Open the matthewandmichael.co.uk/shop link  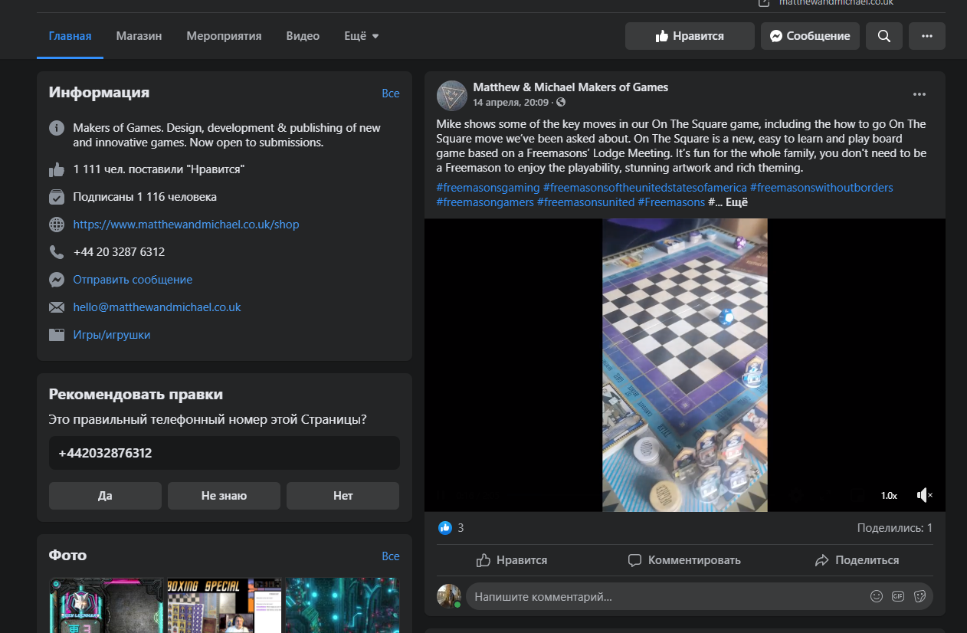(x=186, y=225)
